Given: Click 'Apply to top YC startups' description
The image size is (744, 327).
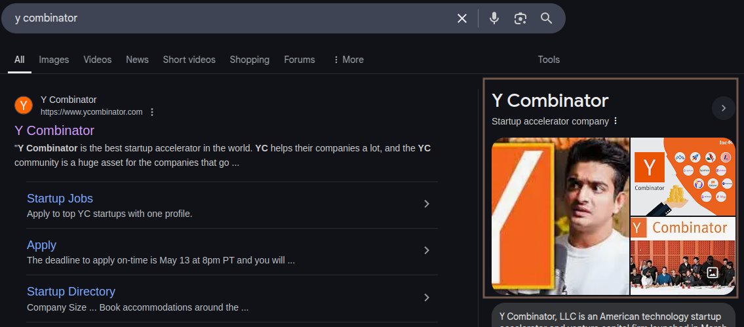Looking at the screenshot, I should (109, 214).
